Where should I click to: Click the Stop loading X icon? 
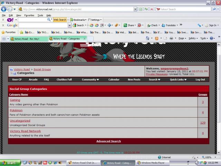tap(152, 9)
